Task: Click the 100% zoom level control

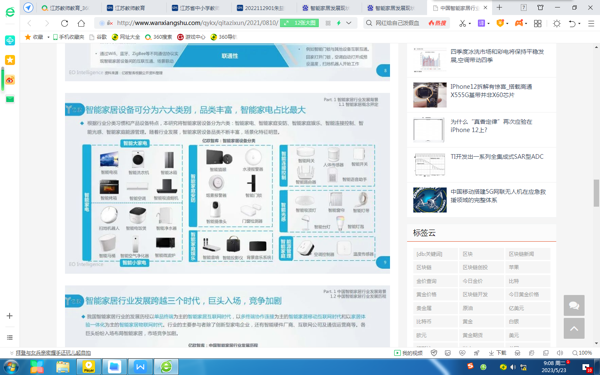Action: 582,353
